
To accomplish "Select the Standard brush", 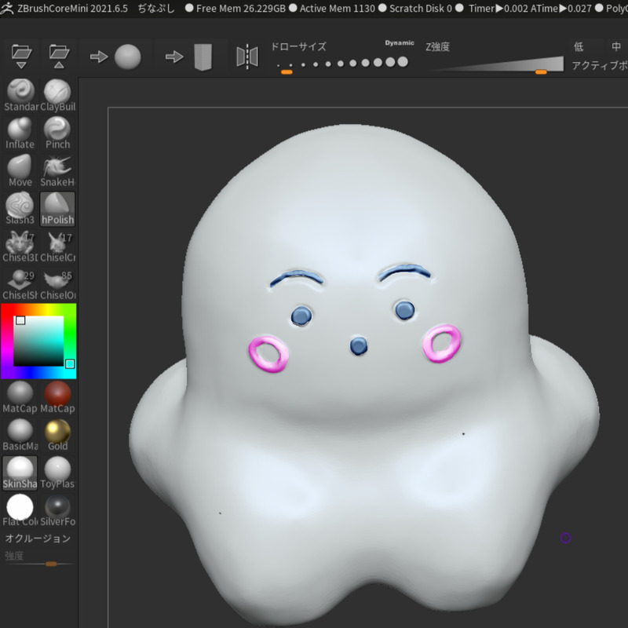I will [20, 93].
